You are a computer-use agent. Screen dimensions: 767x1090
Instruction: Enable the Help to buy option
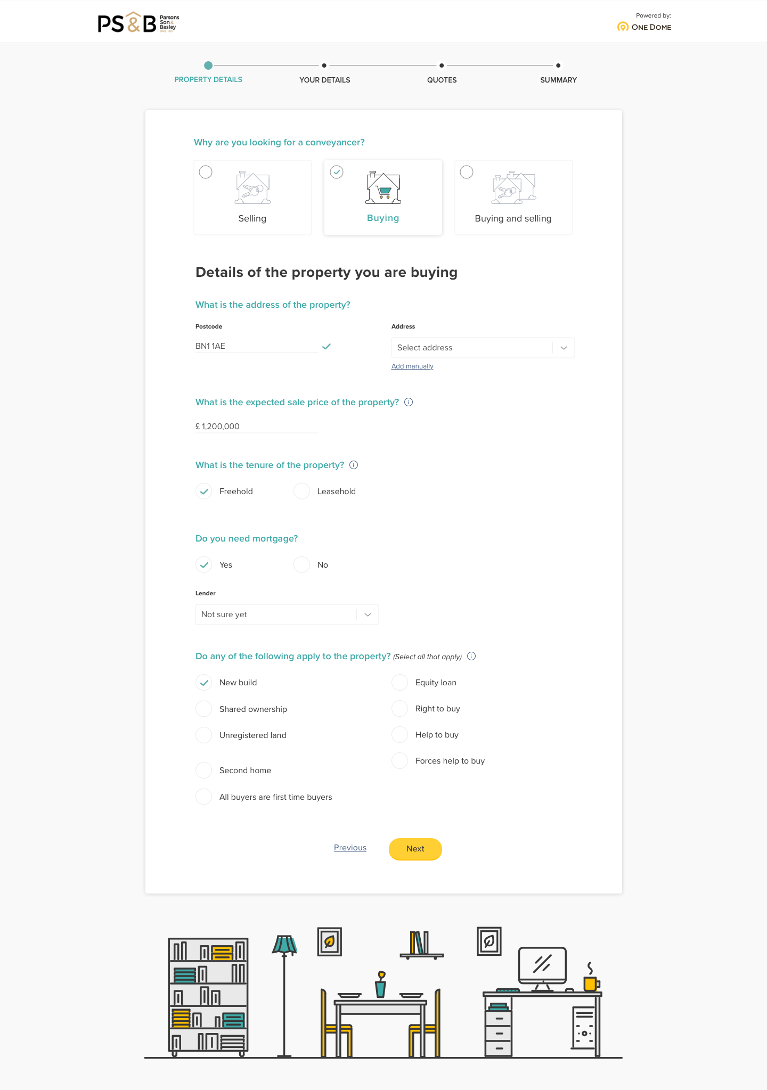pyautogui.click(x=400, y=735)
